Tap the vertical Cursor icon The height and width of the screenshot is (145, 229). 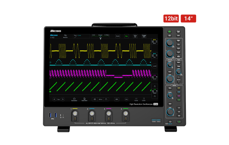coord(144,99)
